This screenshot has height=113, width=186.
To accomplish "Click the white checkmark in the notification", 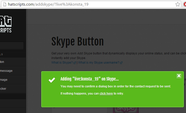I will 52,80.
